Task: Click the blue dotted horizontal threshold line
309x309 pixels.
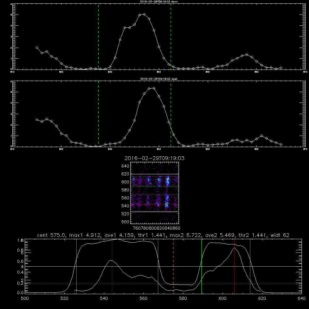Action: tap(163, 284)
